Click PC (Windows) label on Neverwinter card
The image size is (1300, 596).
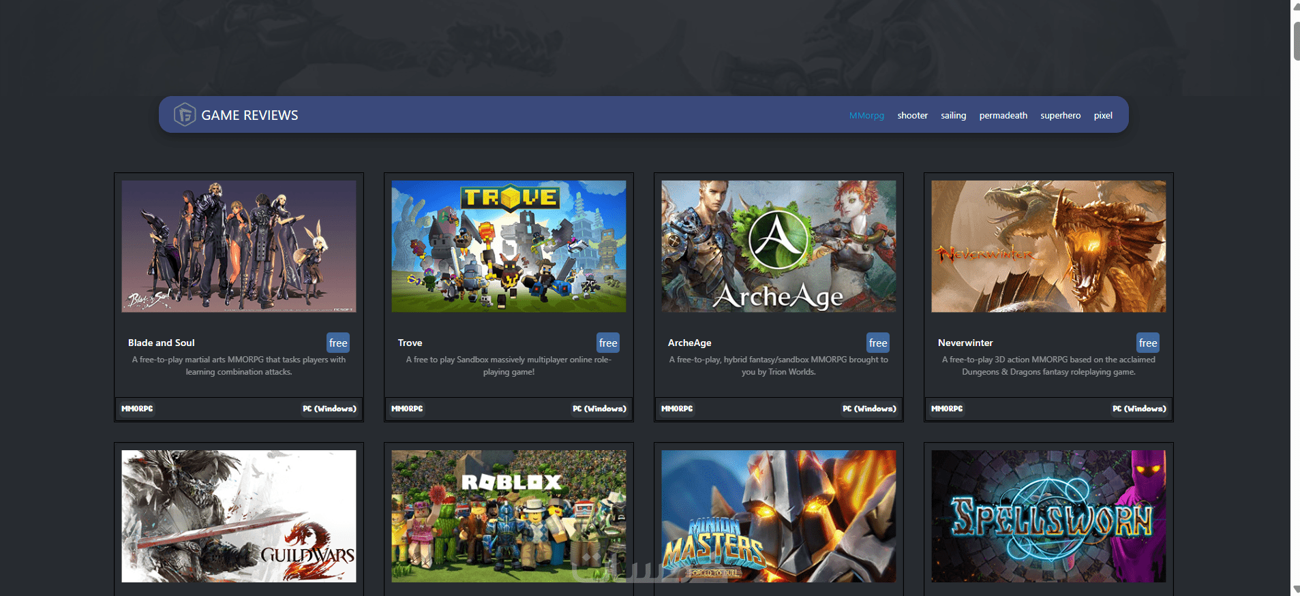click(x=1139, y=409)
